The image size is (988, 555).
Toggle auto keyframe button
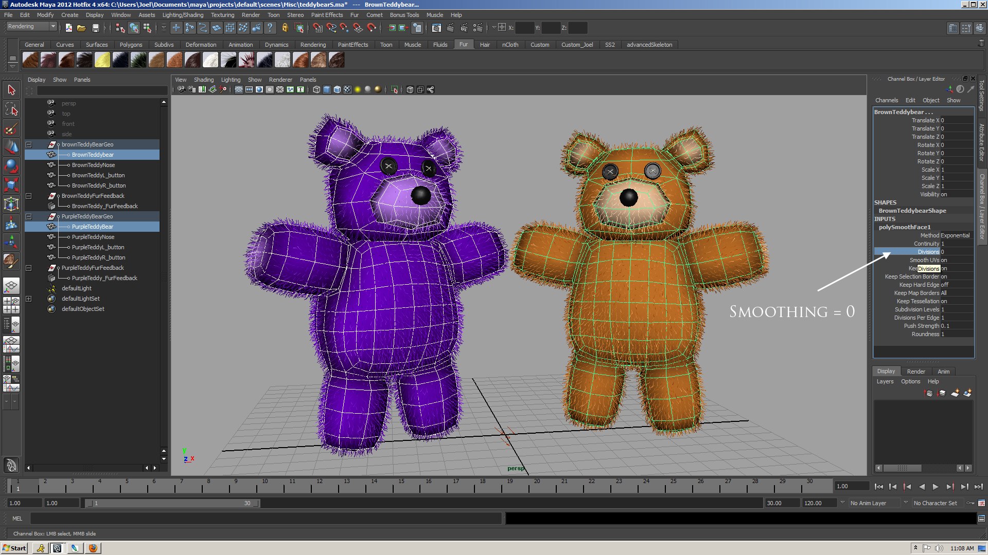click(971, 503)
